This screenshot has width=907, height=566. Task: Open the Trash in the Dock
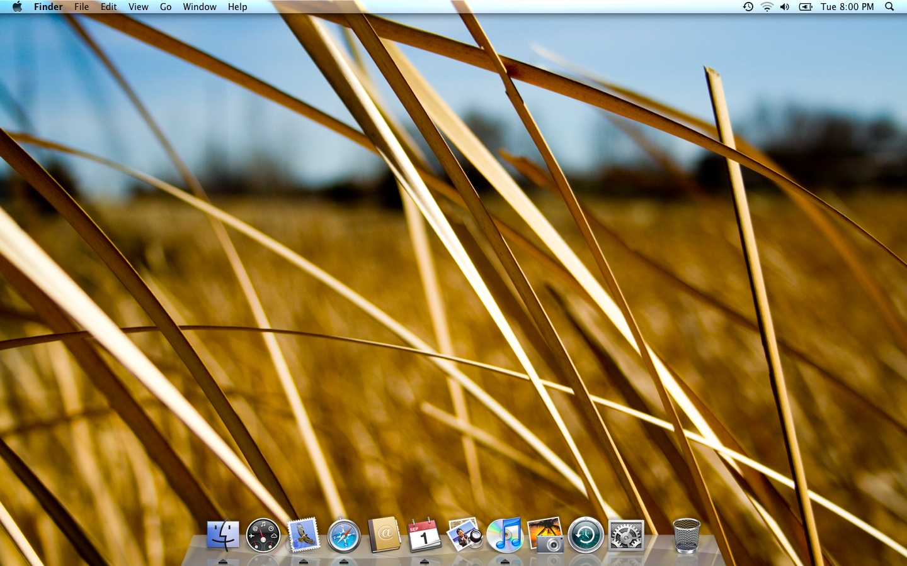coord(686,536)
